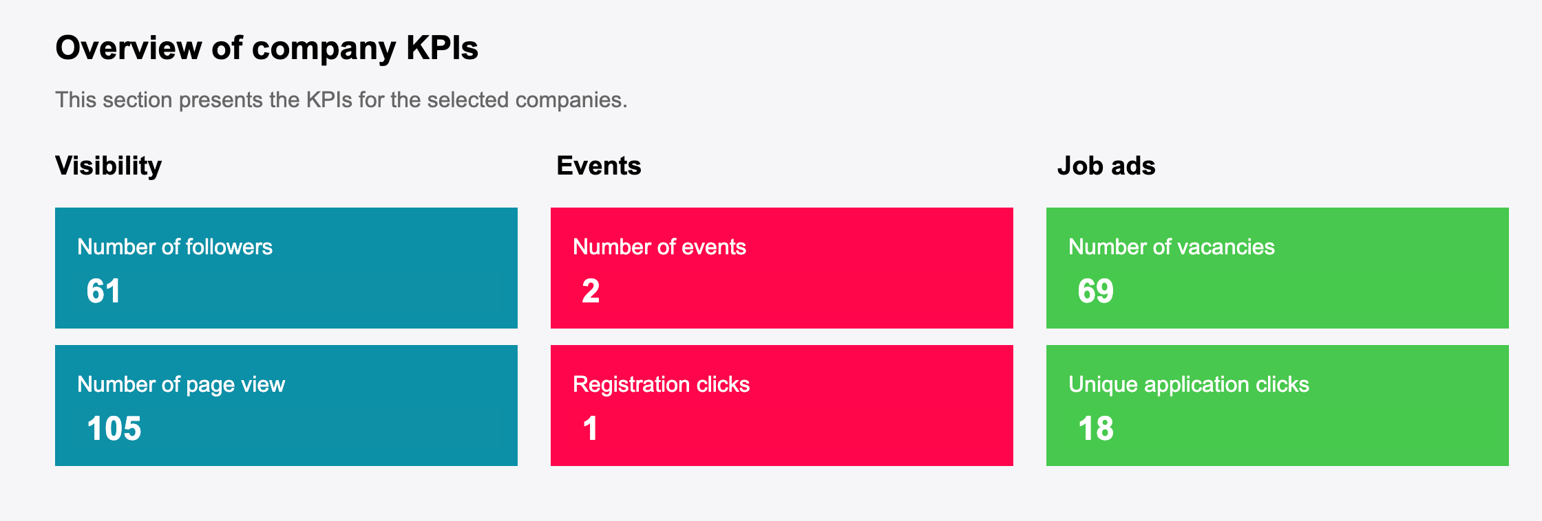
Task: Click the Number of followers card
Action: click(x=286, y=268)
